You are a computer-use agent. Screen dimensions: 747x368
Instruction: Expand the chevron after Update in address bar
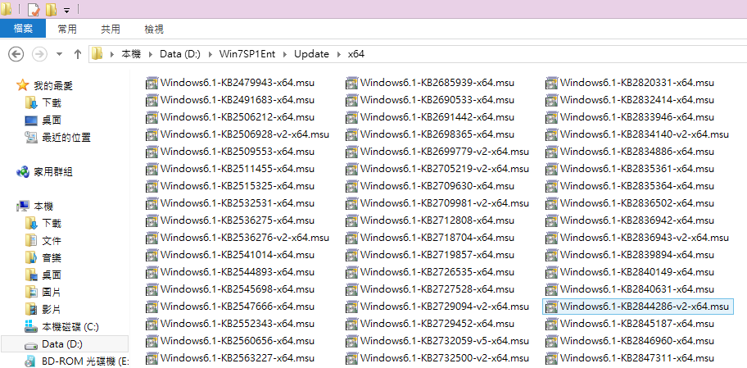[x=339, y=54]
